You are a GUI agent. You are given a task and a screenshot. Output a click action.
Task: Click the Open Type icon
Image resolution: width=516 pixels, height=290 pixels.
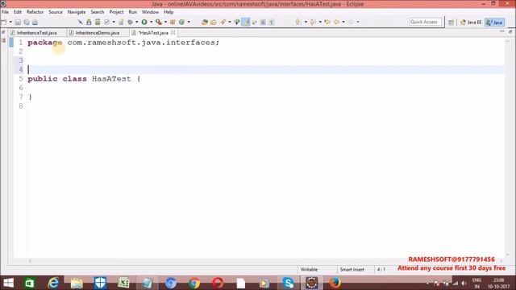pyautogui.click(x=204, y=22)
